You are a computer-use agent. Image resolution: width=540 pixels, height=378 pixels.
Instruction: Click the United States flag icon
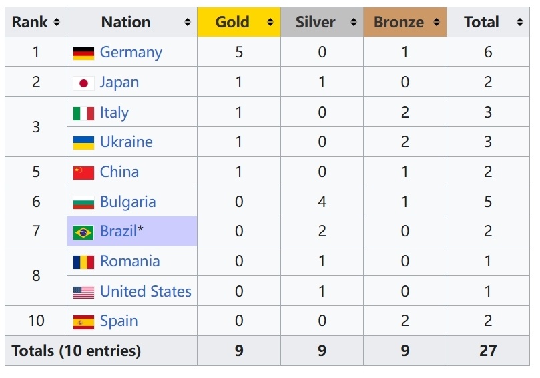point(83,292)
